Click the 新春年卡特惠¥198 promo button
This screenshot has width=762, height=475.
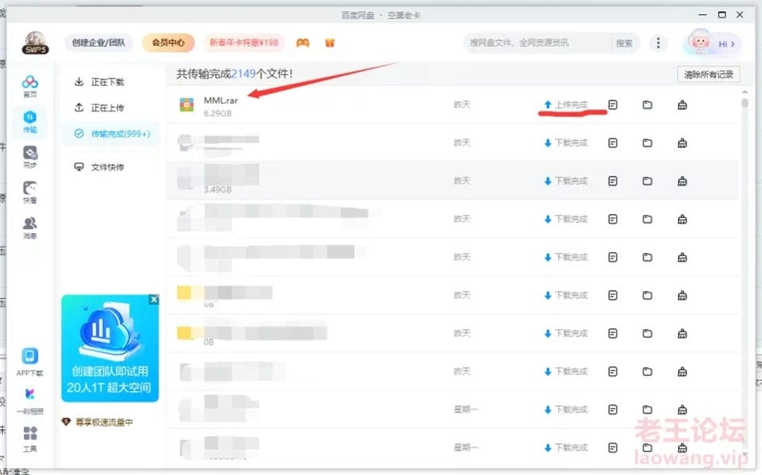pyautogui.click(x=244, y=43)
